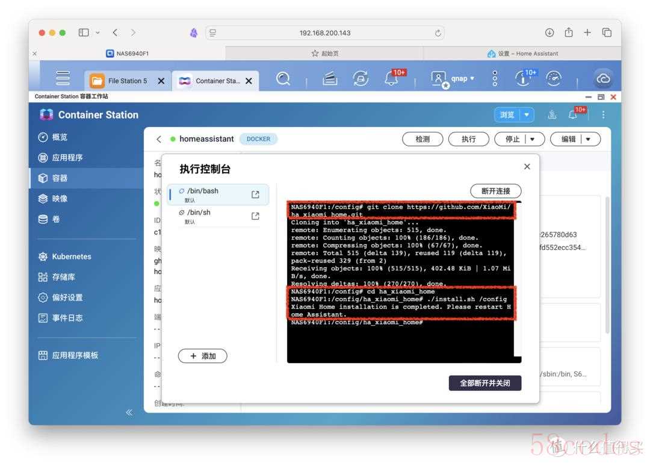Switch to the 起始页 browser tab

coord(324,54)
